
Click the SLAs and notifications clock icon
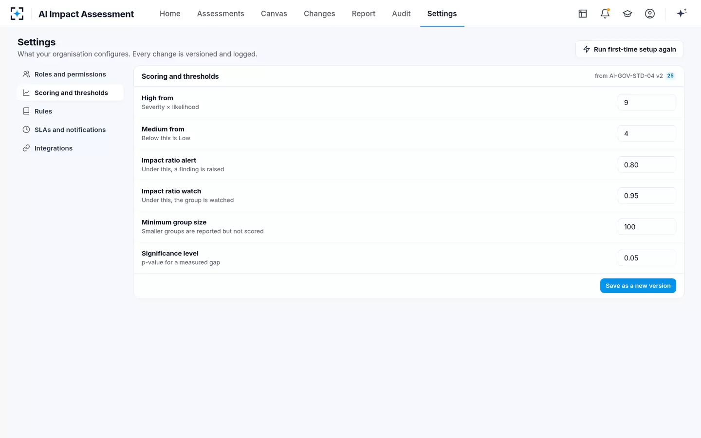26,130
